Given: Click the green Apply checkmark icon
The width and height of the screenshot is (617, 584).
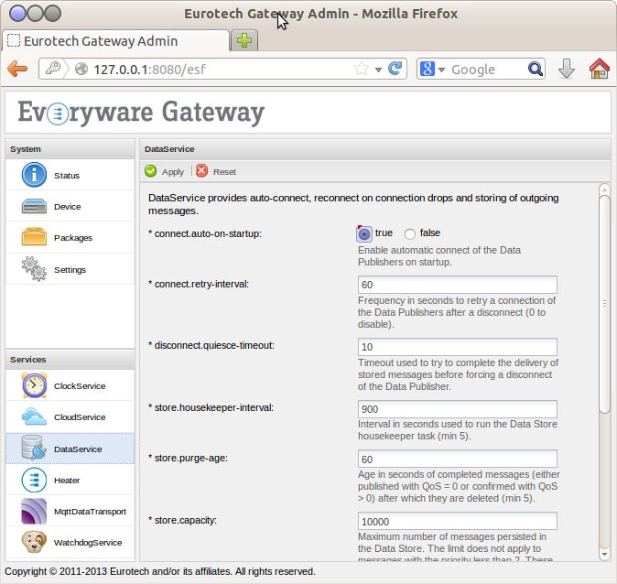Looking at the screenshot, I should coord(151,171).
